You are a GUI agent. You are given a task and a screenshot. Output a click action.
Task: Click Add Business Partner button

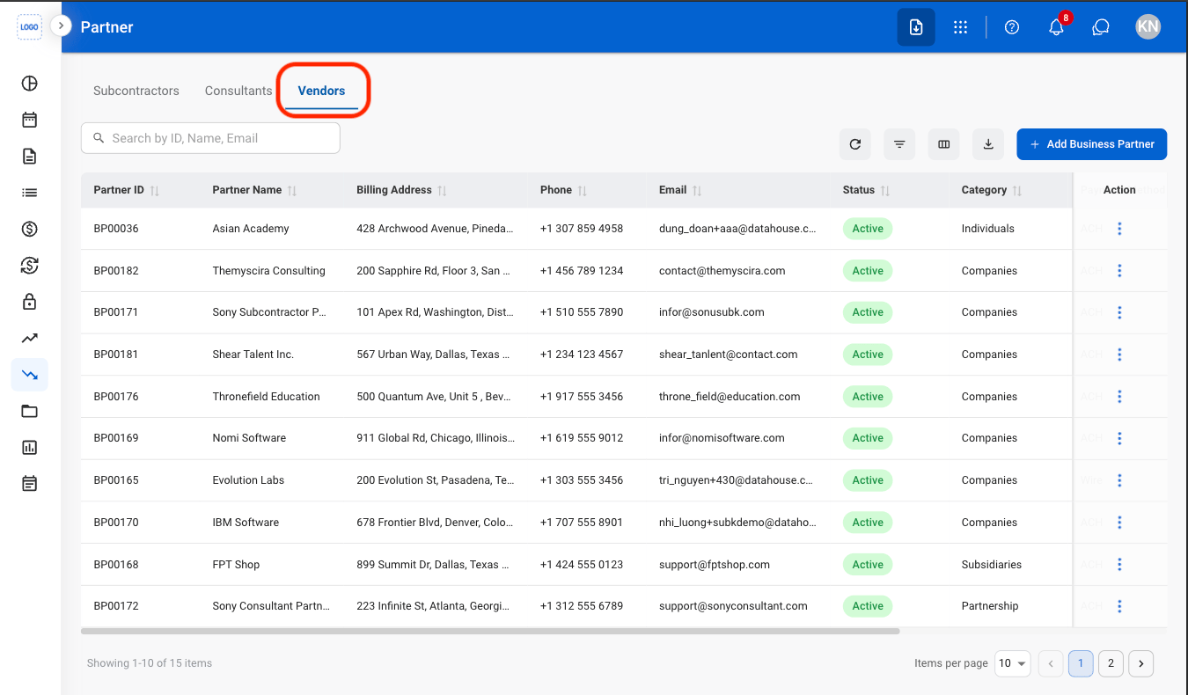click(x=1092, y=144)
